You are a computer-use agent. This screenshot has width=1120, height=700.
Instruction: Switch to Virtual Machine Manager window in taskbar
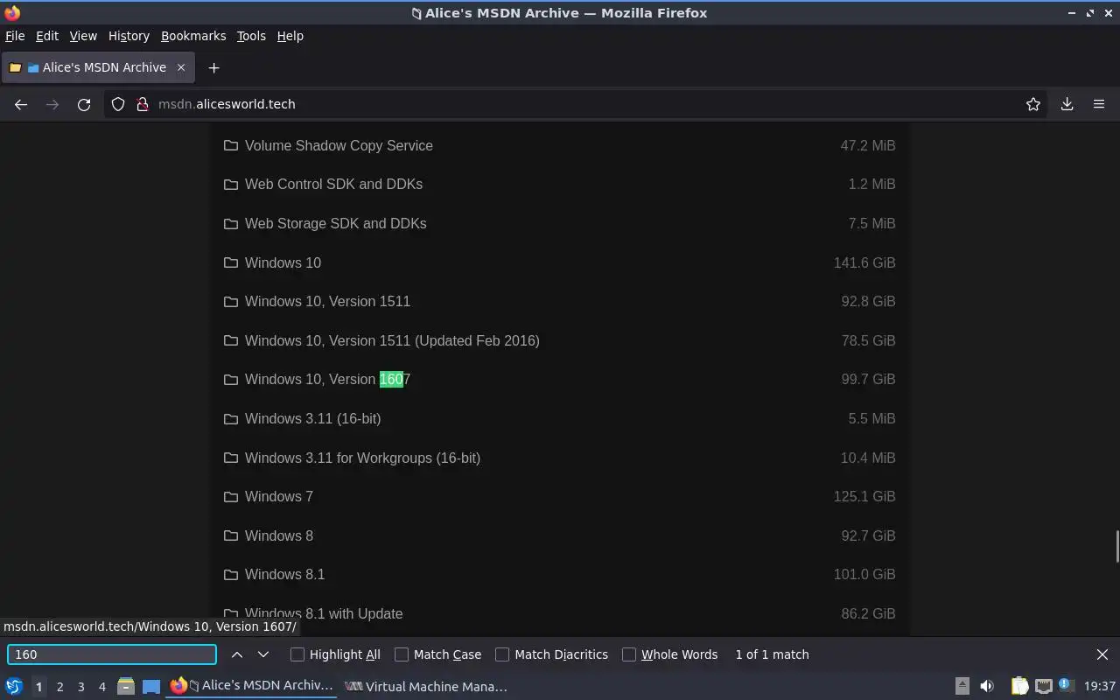click(426, 687)
